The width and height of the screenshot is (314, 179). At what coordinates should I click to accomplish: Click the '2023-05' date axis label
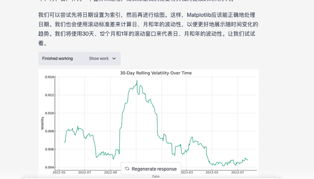tap(212, 172)
